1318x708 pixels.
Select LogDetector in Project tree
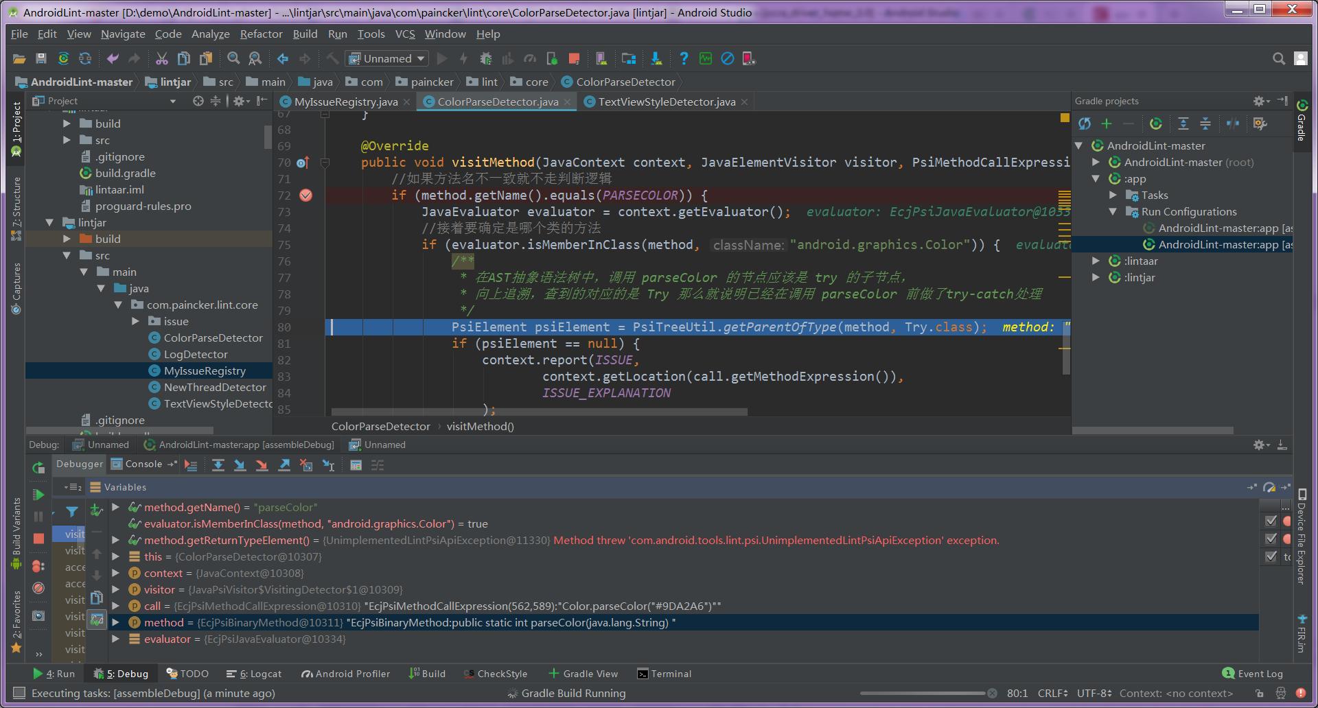(195, 355)
